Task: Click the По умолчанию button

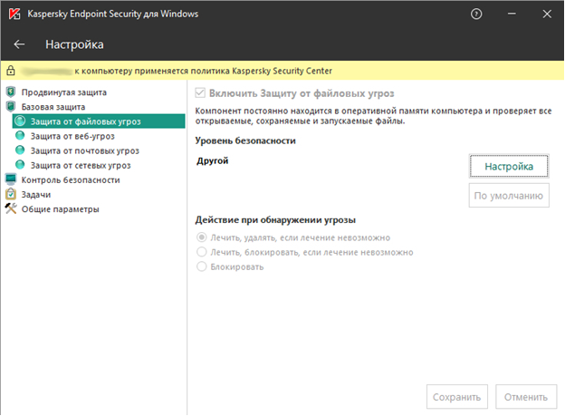Action: click(508, 195)
